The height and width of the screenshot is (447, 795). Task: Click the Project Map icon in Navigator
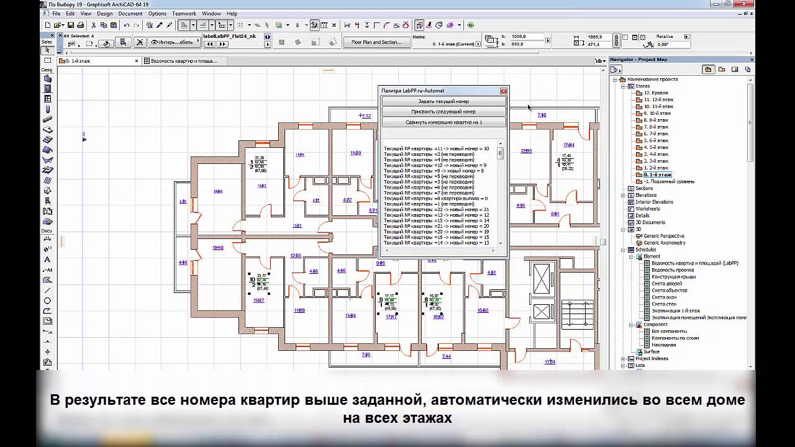(x=708, y=70)
